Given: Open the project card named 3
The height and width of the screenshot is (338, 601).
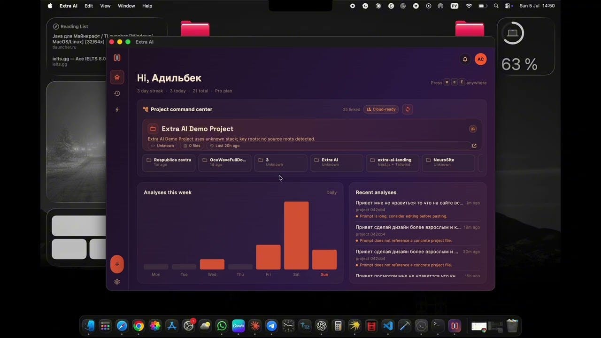Looking at the screenshot, I should coord(280,162).
